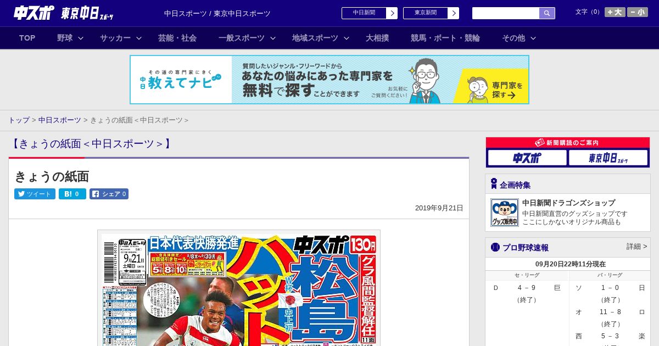Focus the header search input field
This screenshot has height=346, width=659.
(506, 13)
